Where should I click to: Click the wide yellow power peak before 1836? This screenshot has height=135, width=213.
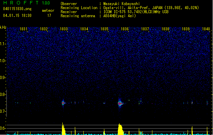tap(121, 129)
